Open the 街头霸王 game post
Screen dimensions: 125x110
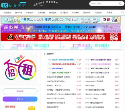[58, 90]
